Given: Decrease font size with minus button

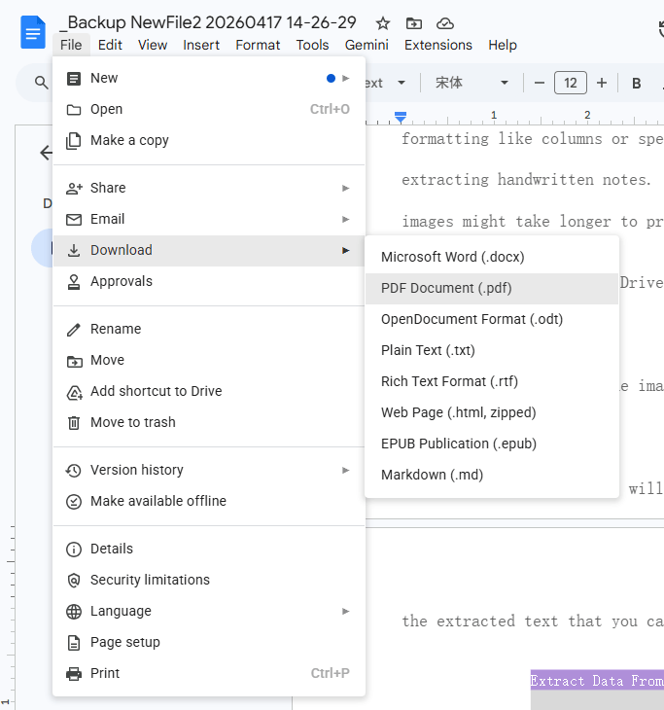Looking at the screenshot, I should [x=540, y=83].
